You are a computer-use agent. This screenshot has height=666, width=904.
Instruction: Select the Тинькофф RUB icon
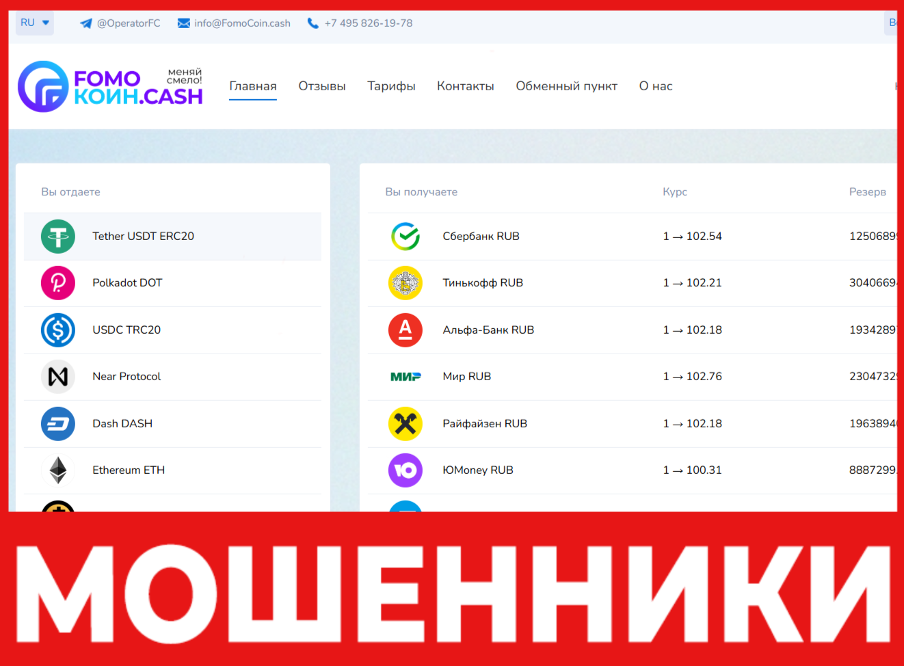(406, 282)
